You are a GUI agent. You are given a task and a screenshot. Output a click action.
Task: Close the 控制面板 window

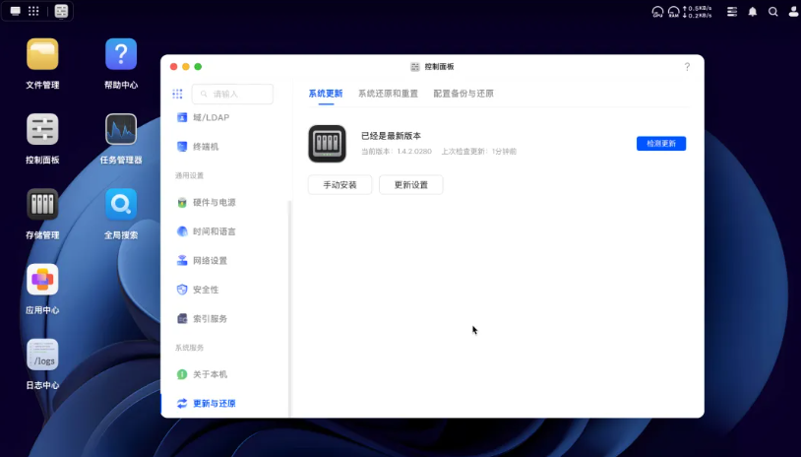tap(174, 66)
